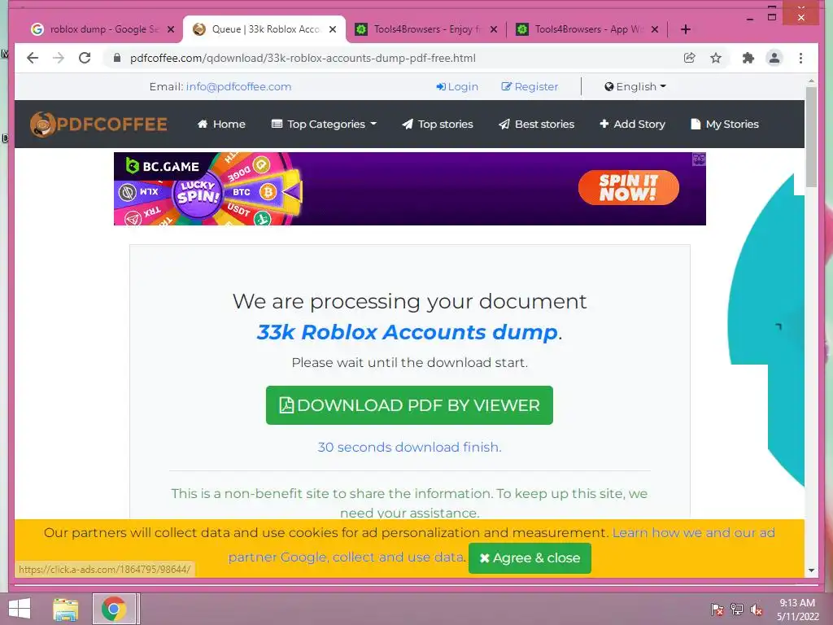Image resolution: width=833 pixels, height=625 pixels.
Task: Open the Chrome profile avatar
Action: [x=774, y=58]
